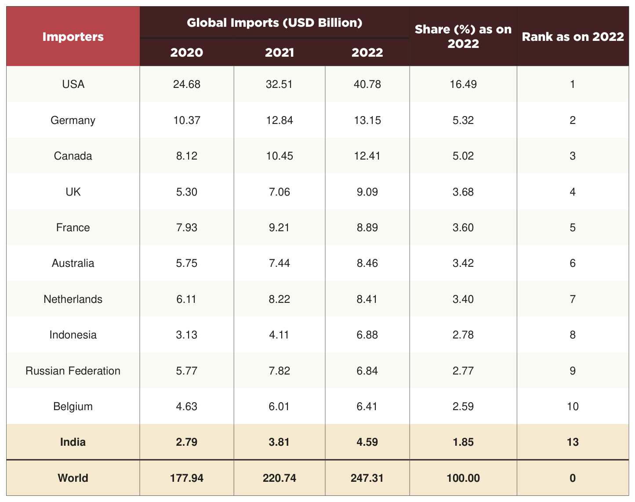The width and height of the screenshot is (635, 502).
Task: Click India's 2022 value "4.59"
Action: (x=367, y=442)
